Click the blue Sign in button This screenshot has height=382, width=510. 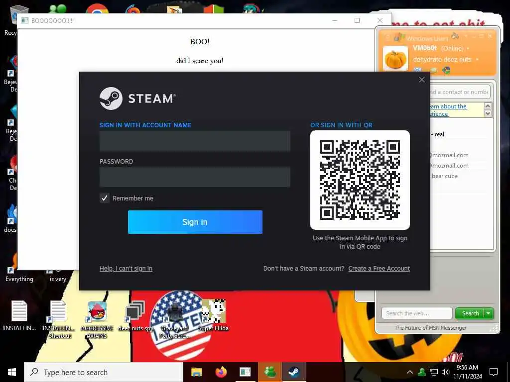[195, 222]
